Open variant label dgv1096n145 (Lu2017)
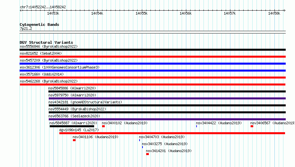Viewport: 295px width, 167px height. pyautogui.click(x=79, y=130)
